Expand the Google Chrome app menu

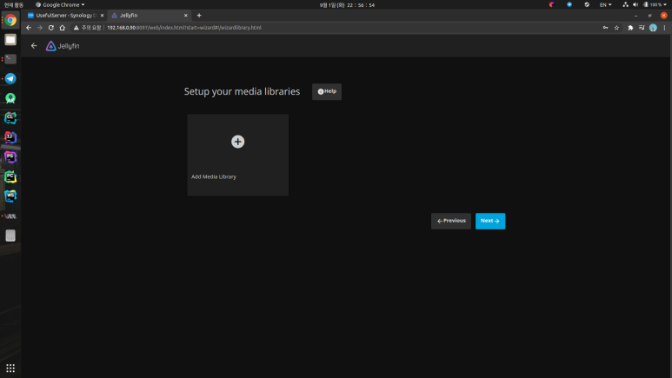click(x=60, y=4)
